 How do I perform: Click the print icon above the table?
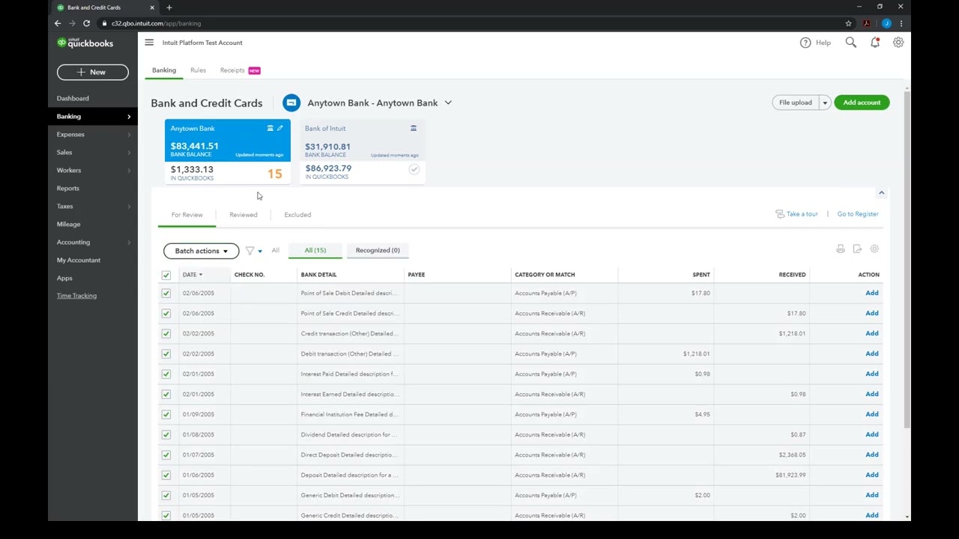point(841,249)
